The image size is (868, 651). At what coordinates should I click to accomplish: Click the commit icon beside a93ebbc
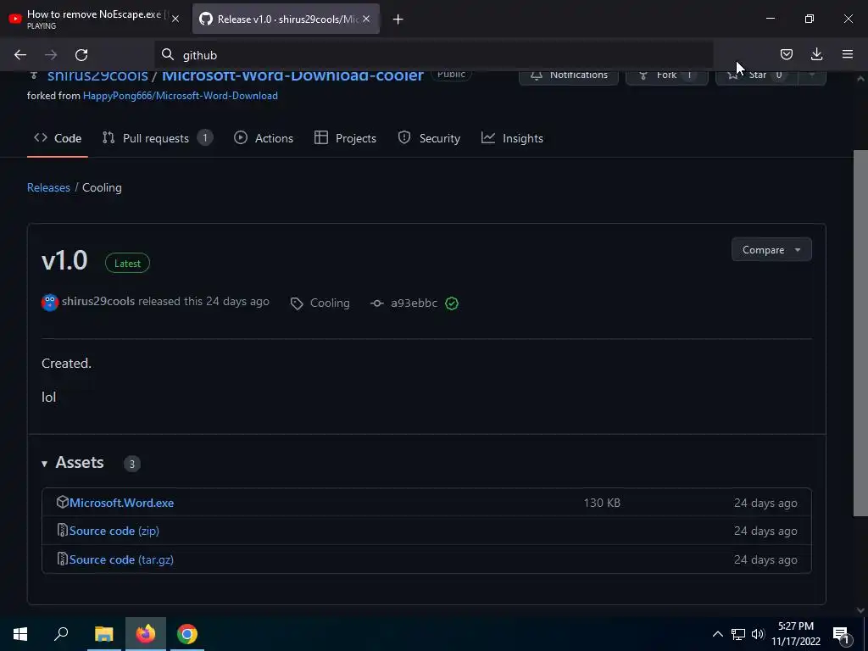click(x=377, y=303)
